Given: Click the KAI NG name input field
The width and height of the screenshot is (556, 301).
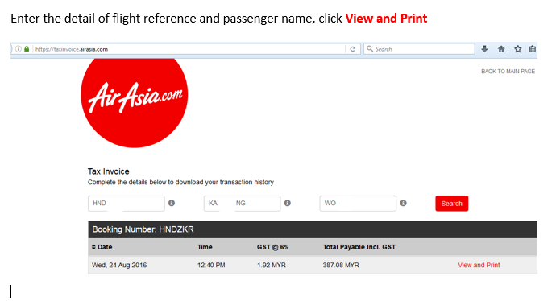Looking at the screenshot, I should click(x=243, y=204).
